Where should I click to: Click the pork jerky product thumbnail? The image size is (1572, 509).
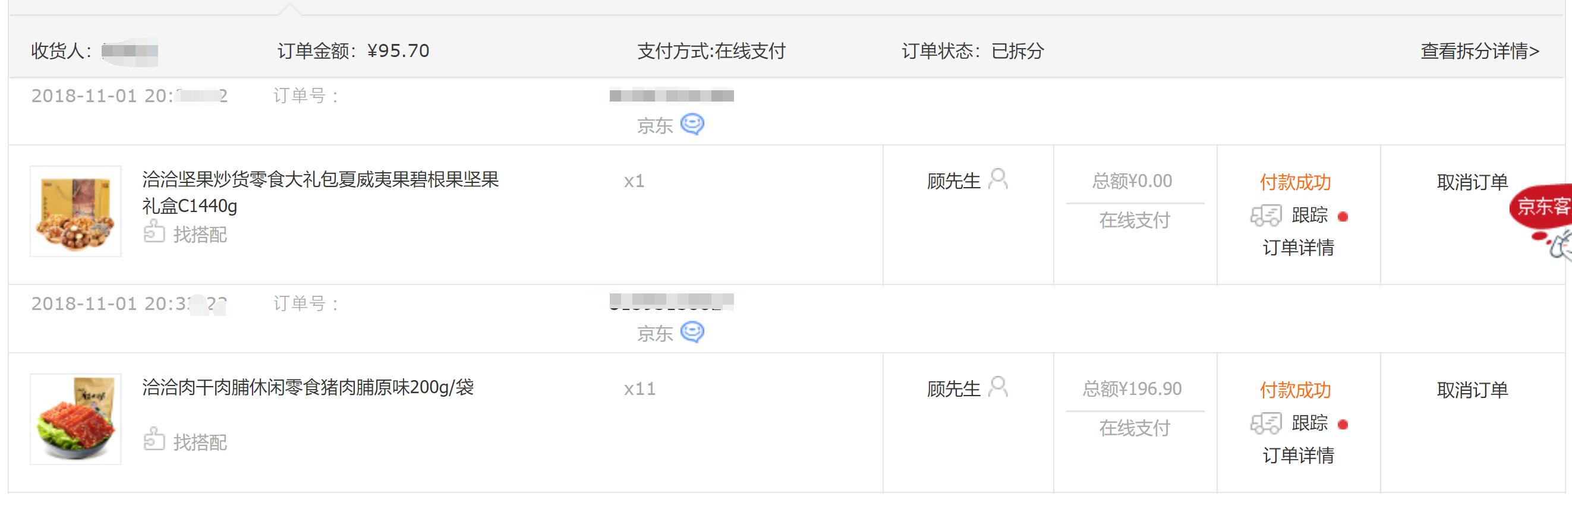(75, 419)
